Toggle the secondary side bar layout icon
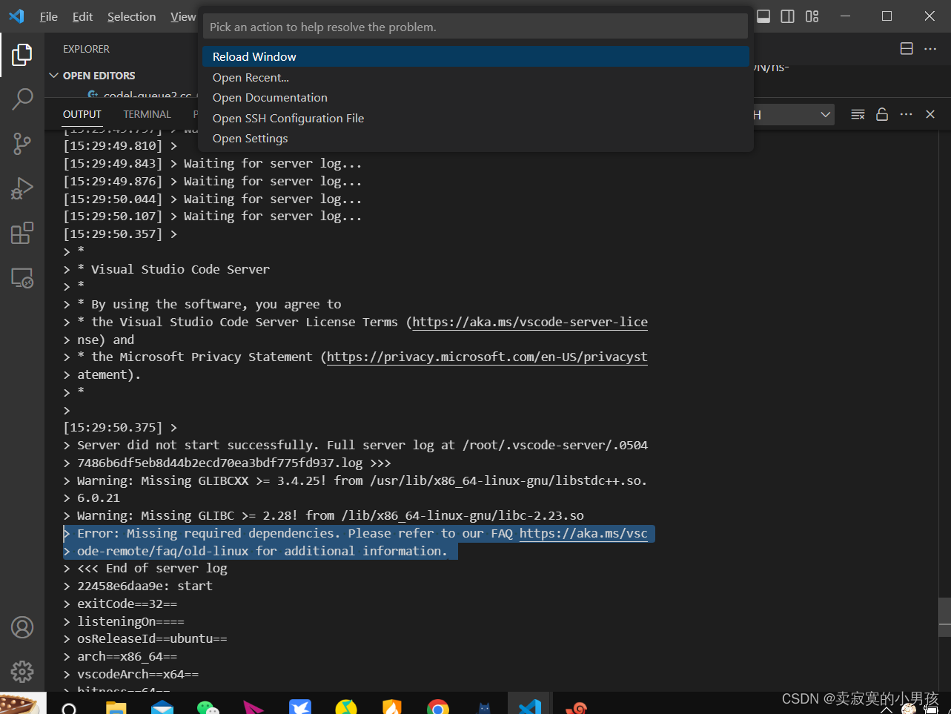The width and height of the screenshot is (951, 714). (x=788, y=16)
